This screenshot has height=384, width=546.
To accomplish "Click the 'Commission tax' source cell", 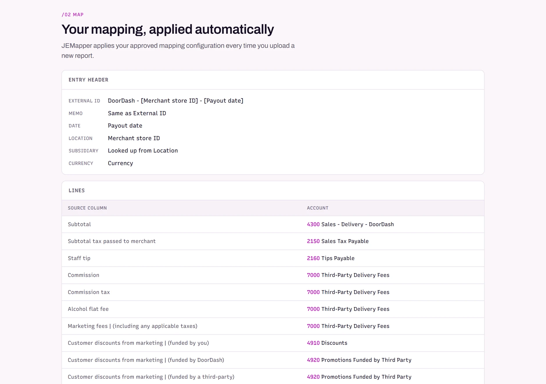I will (x=89, y=292).
